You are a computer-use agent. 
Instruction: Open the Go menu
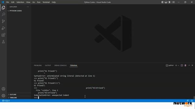click(34, 2)
